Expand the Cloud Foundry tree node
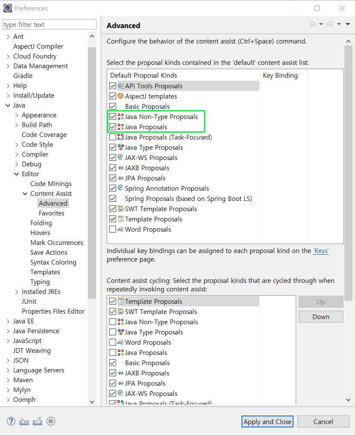The width and height of the screenshot is (355, 436). (x=8, y=56)
